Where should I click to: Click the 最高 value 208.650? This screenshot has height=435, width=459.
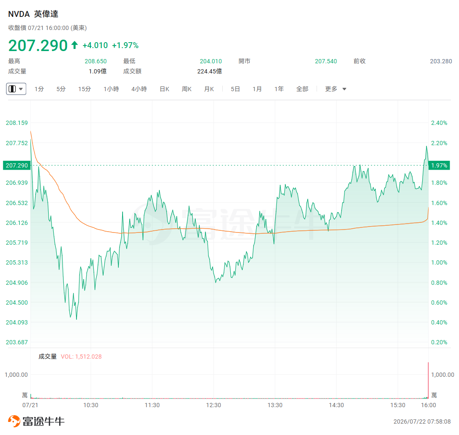pos(96,61)
